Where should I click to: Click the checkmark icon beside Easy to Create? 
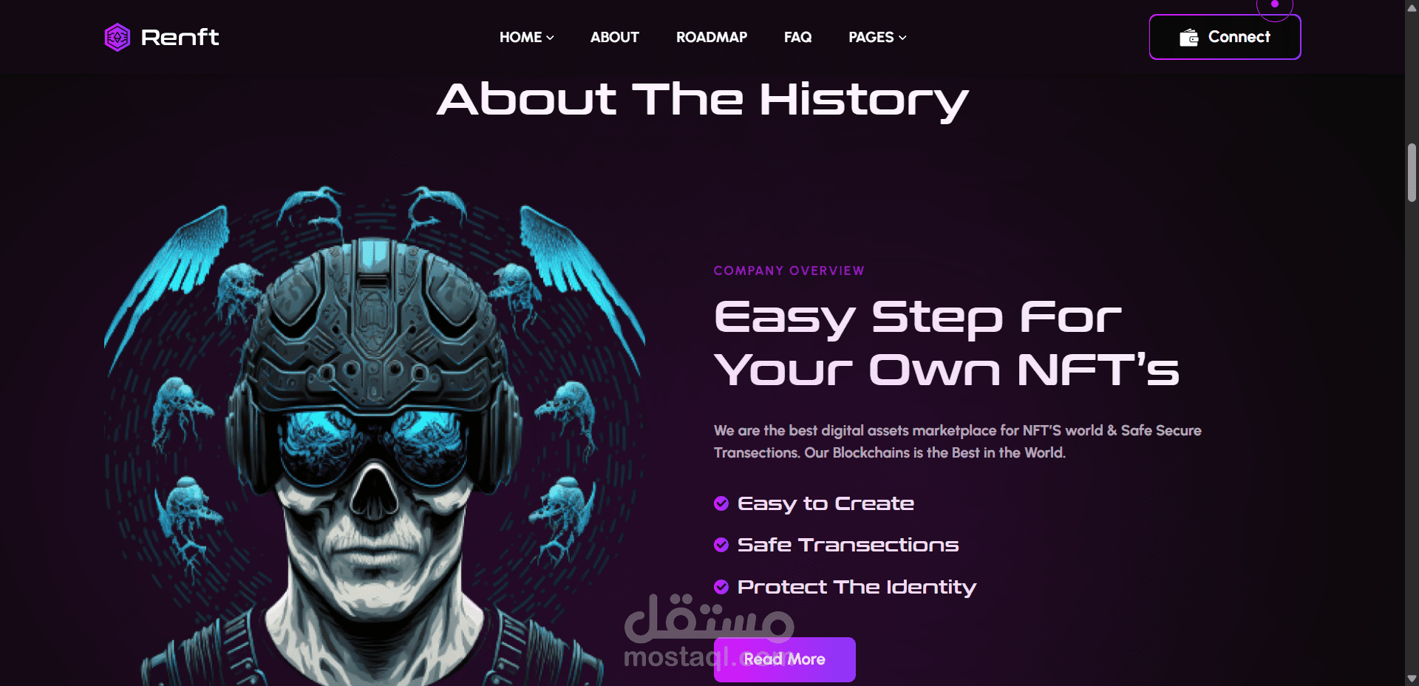coord(721,503)
